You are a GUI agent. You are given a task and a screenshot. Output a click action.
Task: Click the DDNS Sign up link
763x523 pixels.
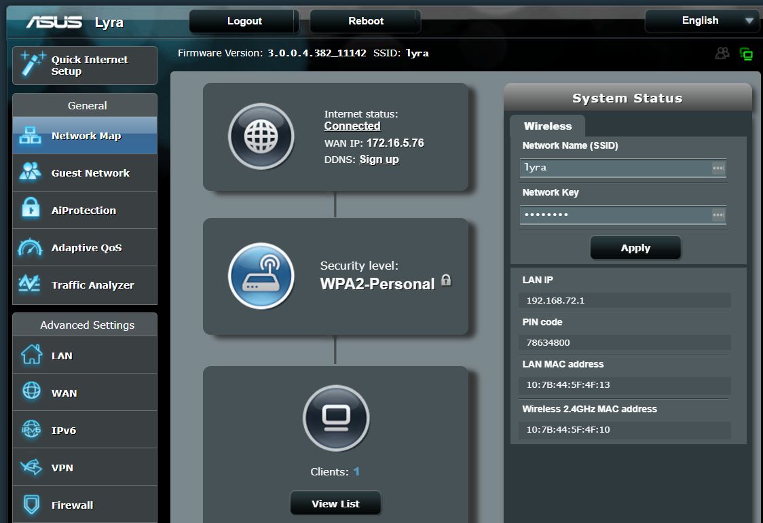[x=379, y=160]
